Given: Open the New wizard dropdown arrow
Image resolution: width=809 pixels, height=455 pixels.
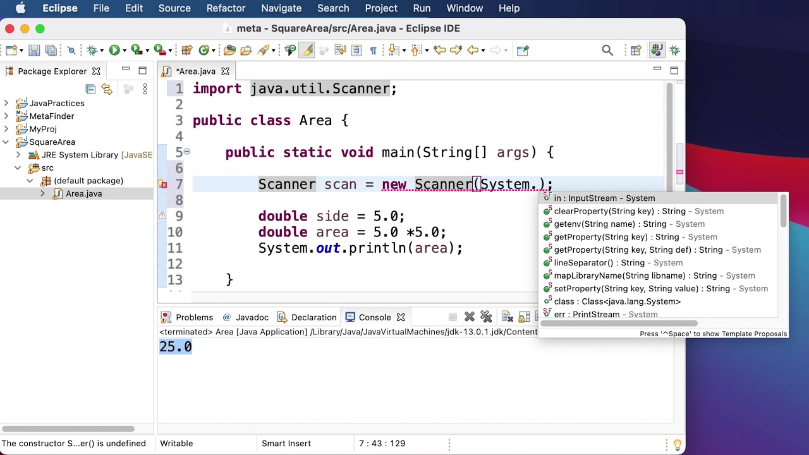Looking at the screenshot, I should pyautogui.click(x=21, y=51).
